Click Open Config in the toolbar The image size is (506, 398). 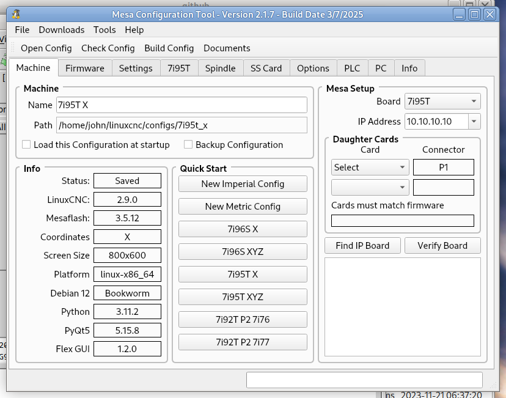46,48
